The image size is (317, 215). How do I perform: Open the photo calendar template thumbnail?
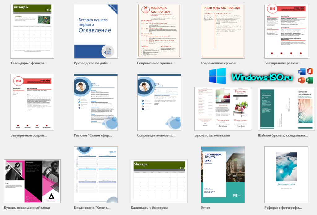(32, 31)
